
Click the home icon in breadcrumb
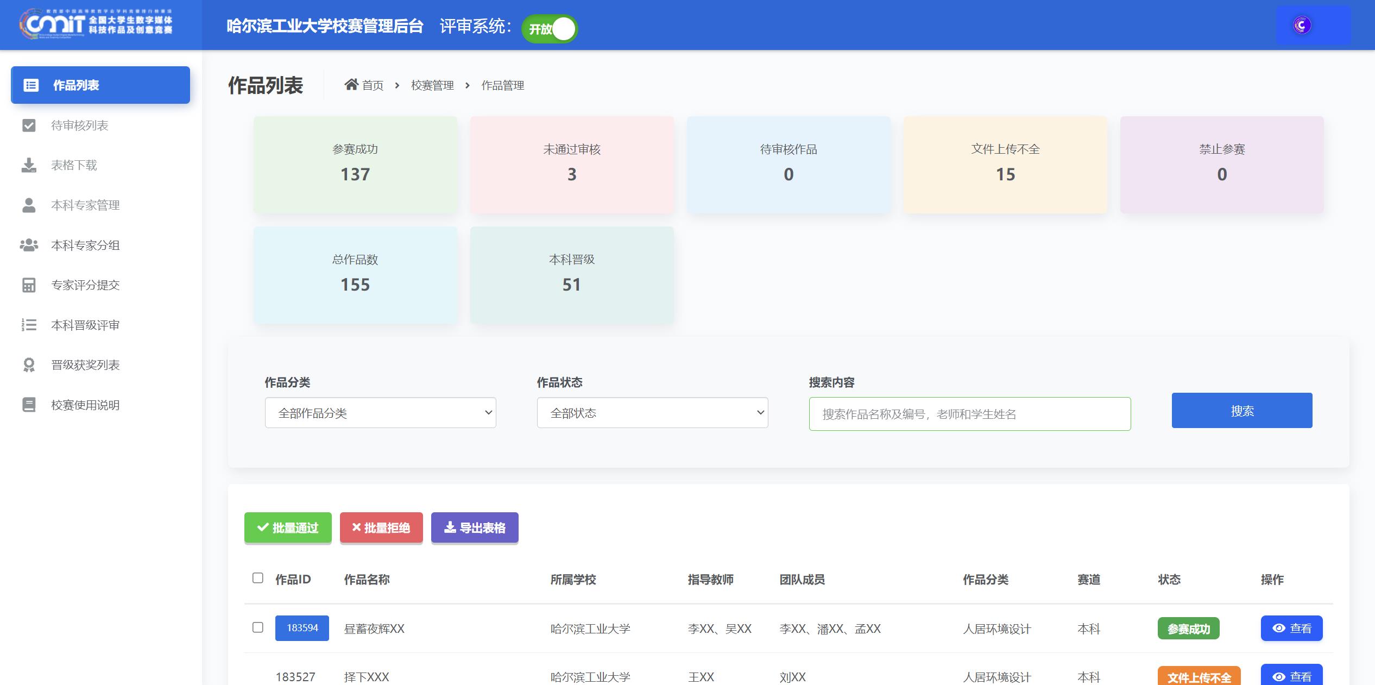pos(351,84)
